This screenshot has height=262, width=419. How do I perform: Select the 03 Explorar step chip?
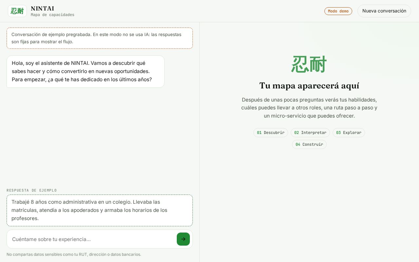point(349,133)
